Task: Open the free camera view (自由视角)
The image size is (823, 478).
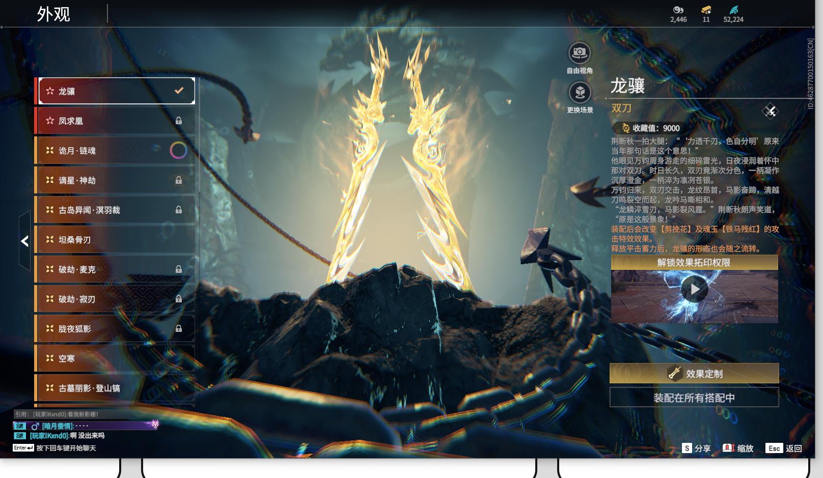Action: tap(580, 52)
